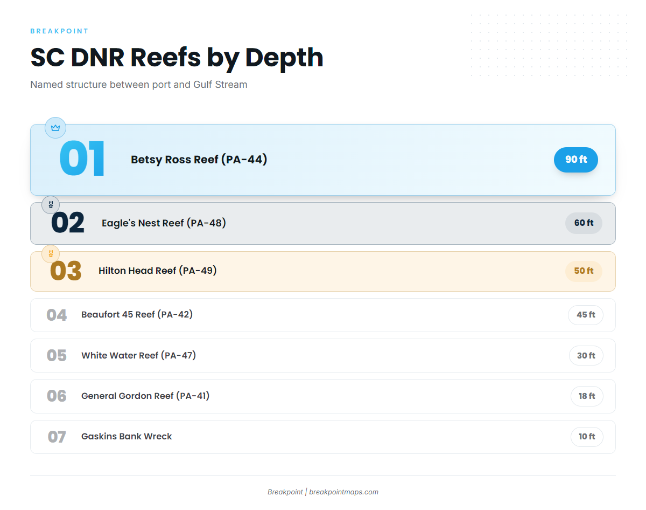Open White Water Reef (PA-47) row
The image size is (646, 510).
click(x=323, y=356)
